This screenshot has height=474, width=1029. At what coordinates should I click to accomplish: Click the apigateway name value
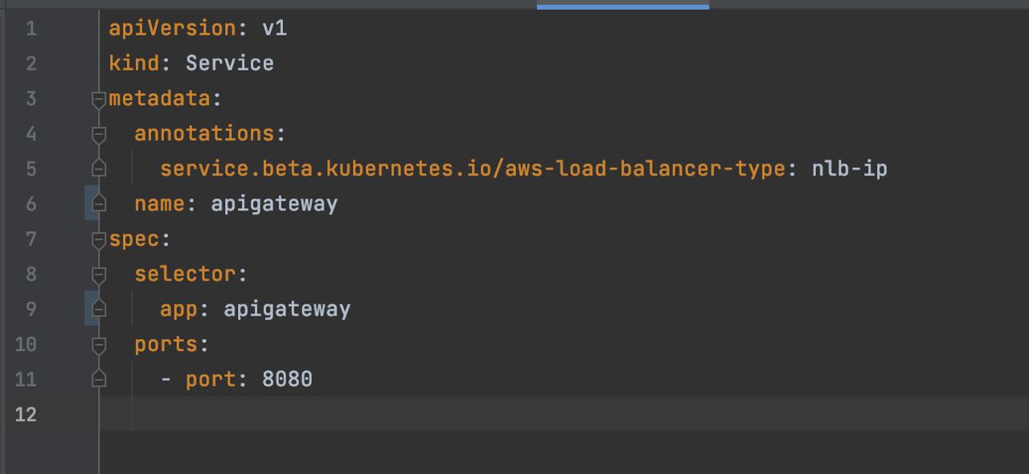(274, 204)
